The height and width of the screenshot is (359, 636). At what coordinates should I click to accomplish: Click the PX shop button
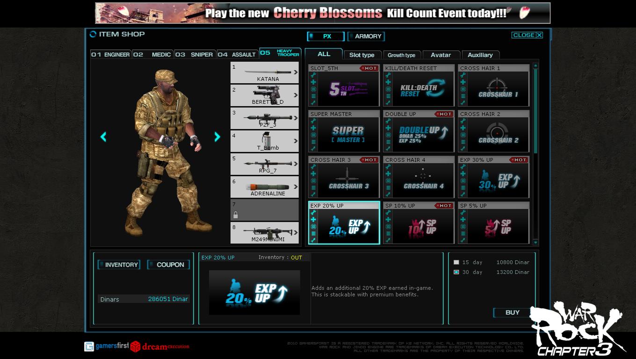pos(326,36)
